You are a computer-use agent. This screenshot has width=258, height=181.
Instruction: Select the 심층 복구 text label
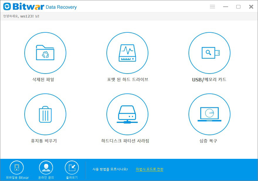click(x=208, y=141)
